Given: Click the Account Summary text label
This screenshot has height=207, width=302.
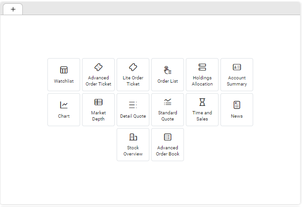Looking at the screenshot, I should [237, 81].
